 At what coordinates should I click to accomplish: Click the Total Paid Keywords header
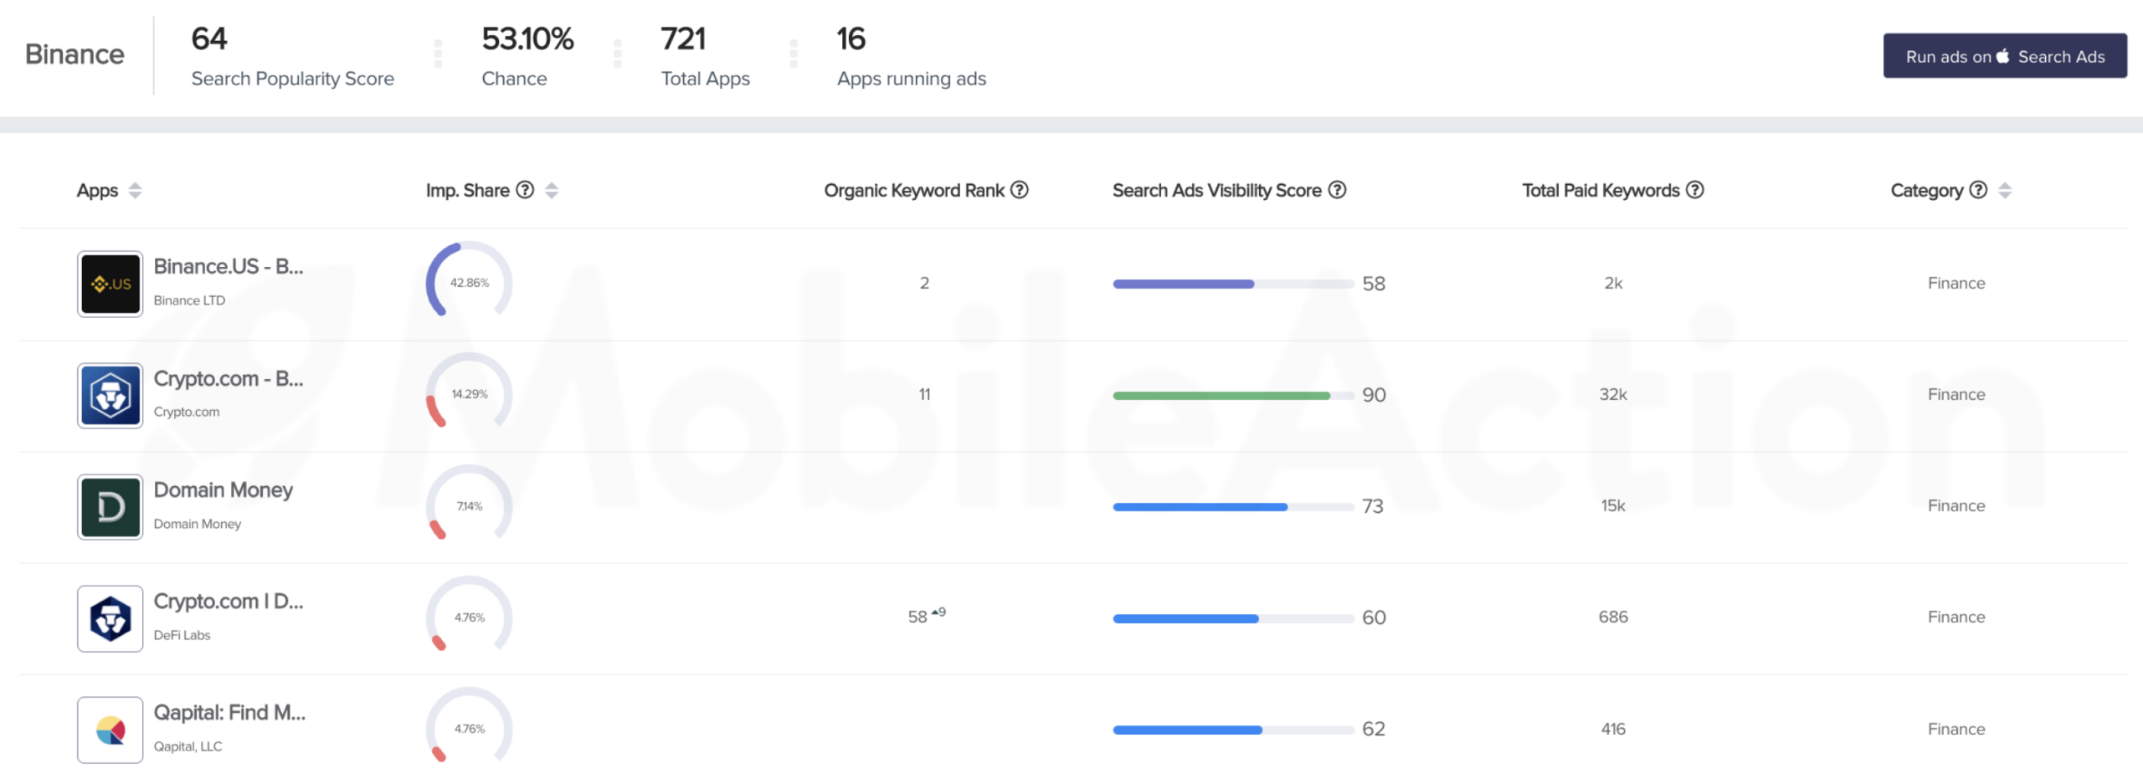[1601, 190]
